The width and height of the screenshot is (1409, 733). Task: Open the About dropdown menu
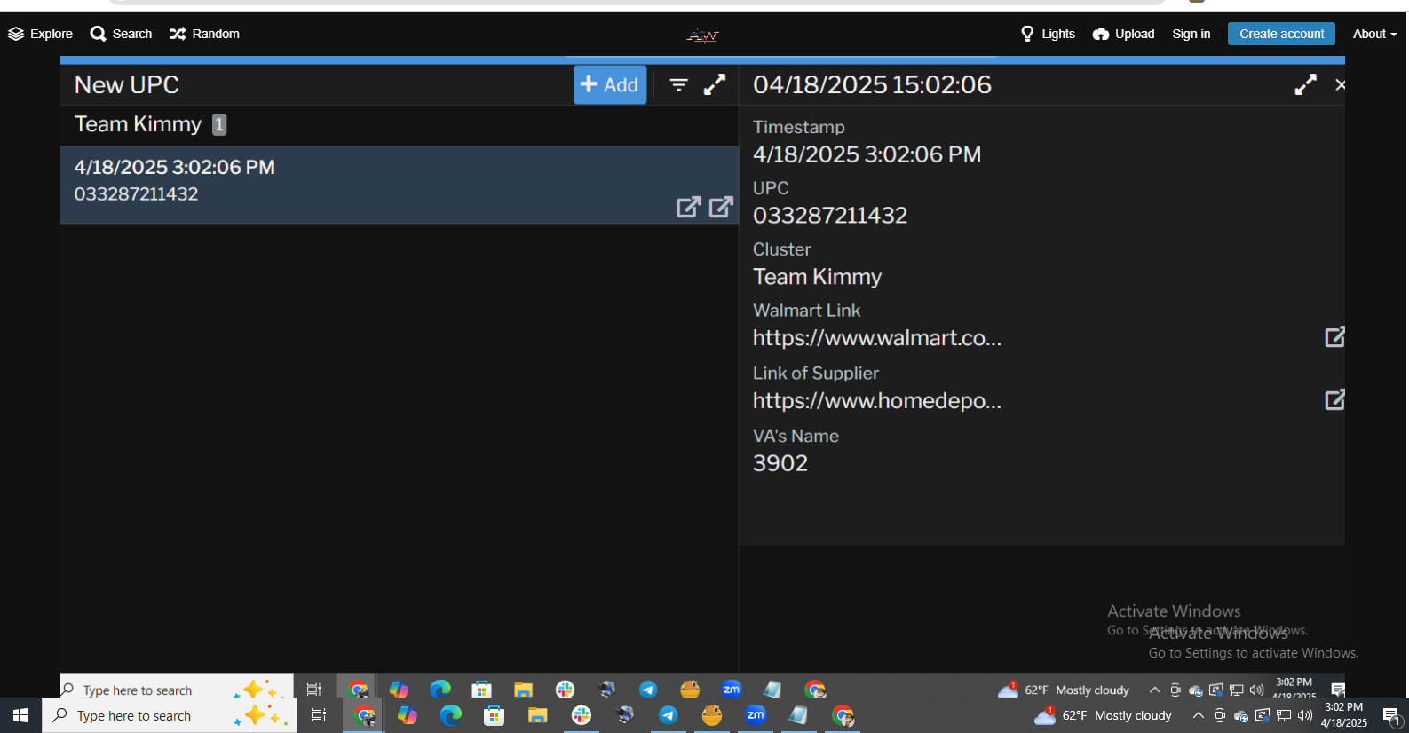(1373, 34)
